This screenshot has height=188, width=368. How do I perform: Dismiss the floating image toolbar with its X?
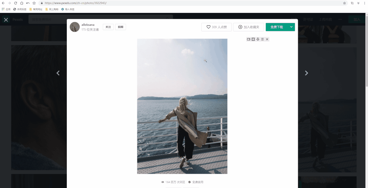point(267,40)
